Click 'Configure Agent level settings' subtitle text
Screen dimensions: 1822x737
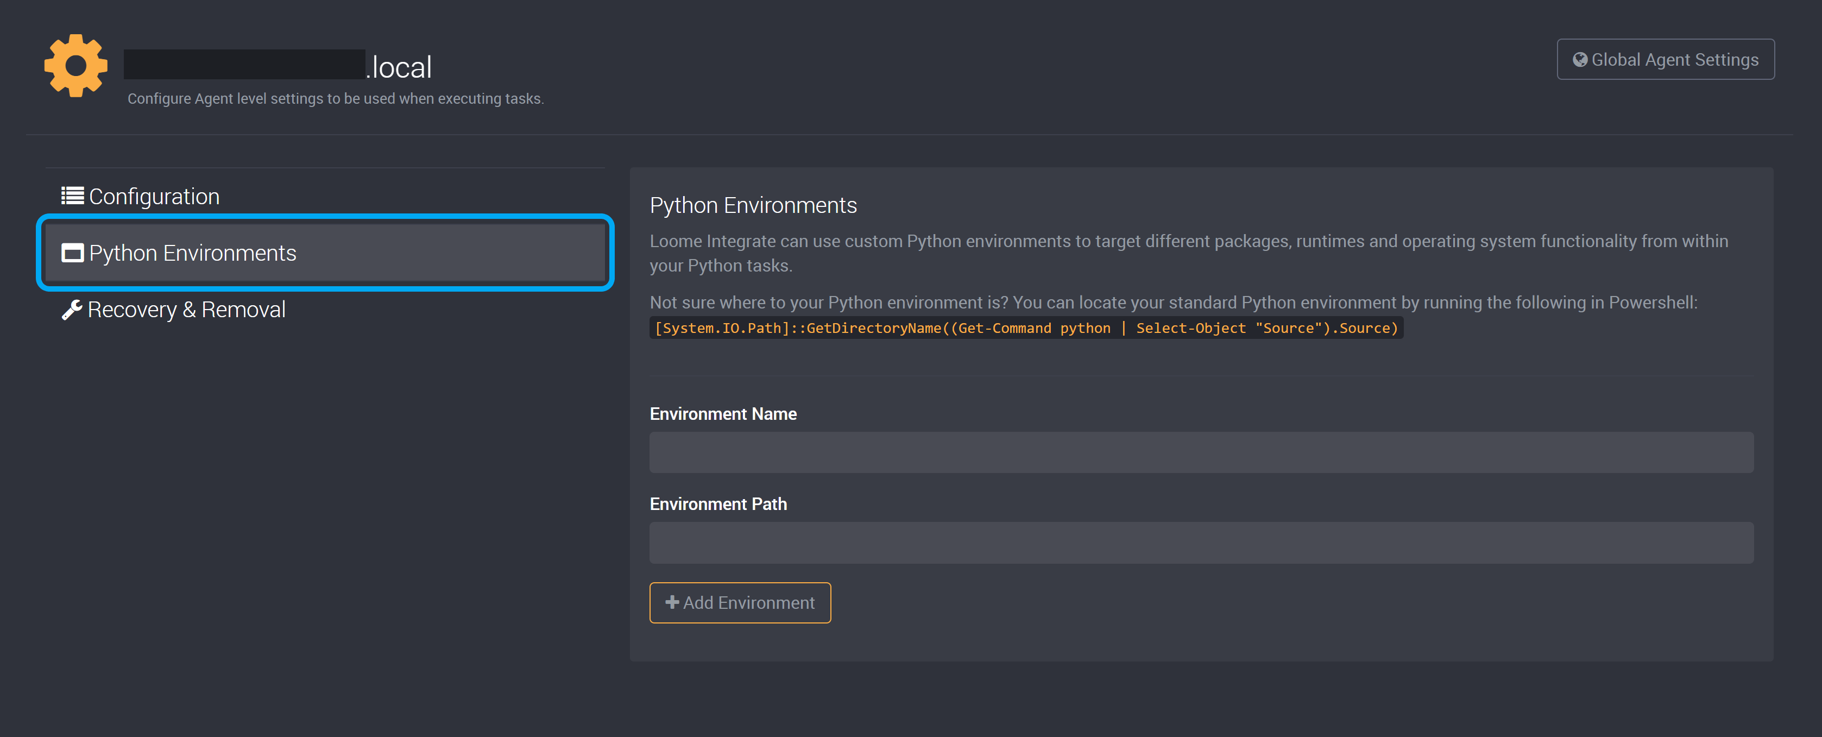pyautogui.click(x=335, y=99)
